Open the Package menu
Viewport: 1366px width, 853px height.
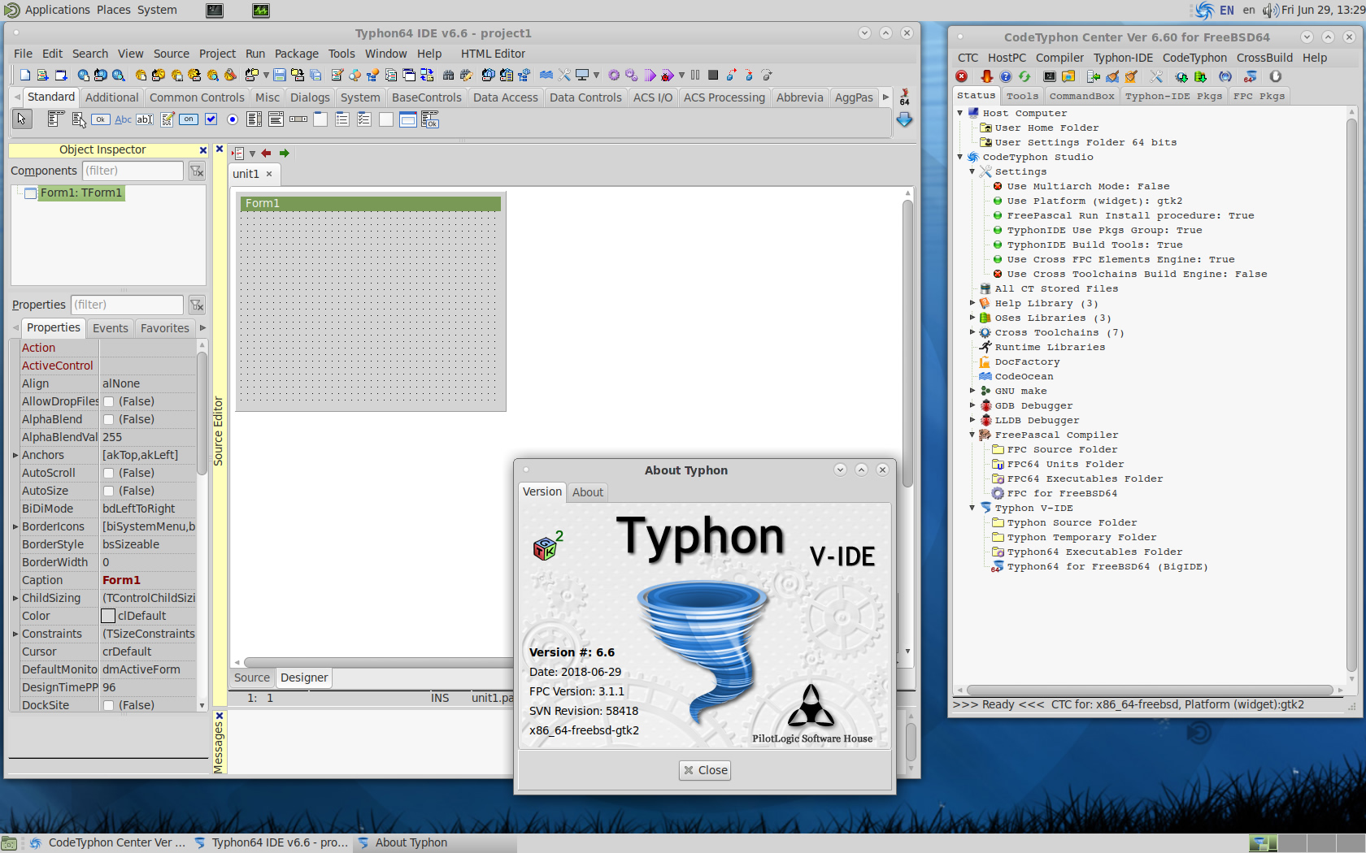(x=296, y=54)
